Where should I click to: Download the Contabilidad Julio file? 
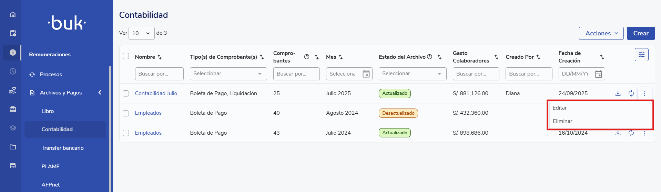coord(618,93)
